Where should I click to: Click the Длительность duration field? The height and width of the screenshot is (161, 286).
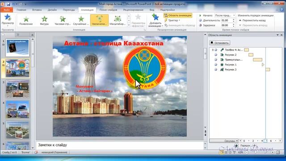(227, 21)
